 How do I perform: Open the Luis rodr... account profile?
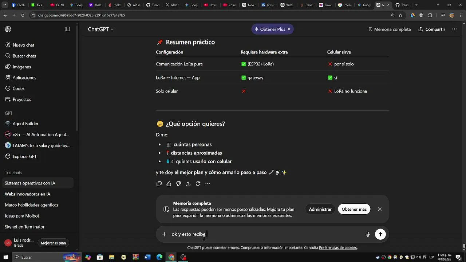(19, 243)
